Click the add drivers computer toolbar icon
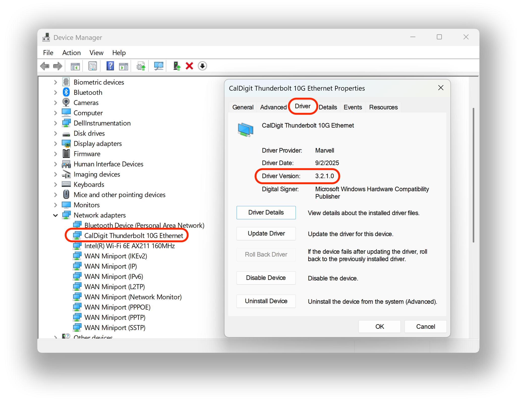517x404 pixels. 177,66
